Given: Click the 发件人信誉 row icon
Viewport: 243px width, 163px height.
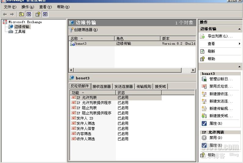Looking at the screenshot, I should (74, 128).
